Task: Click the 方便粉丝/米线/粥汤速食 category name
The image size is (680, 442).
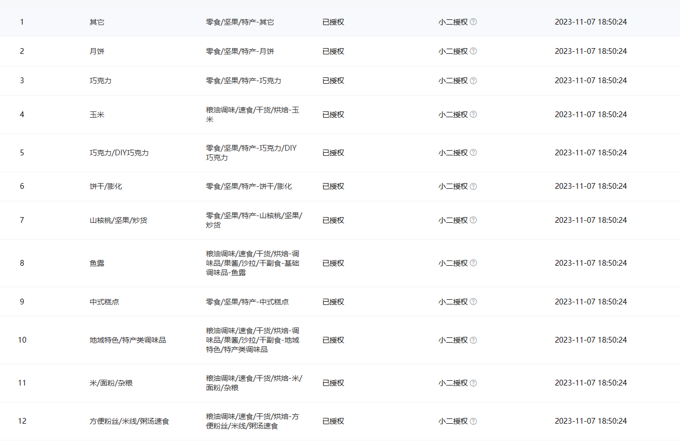Action: (129, 421)
